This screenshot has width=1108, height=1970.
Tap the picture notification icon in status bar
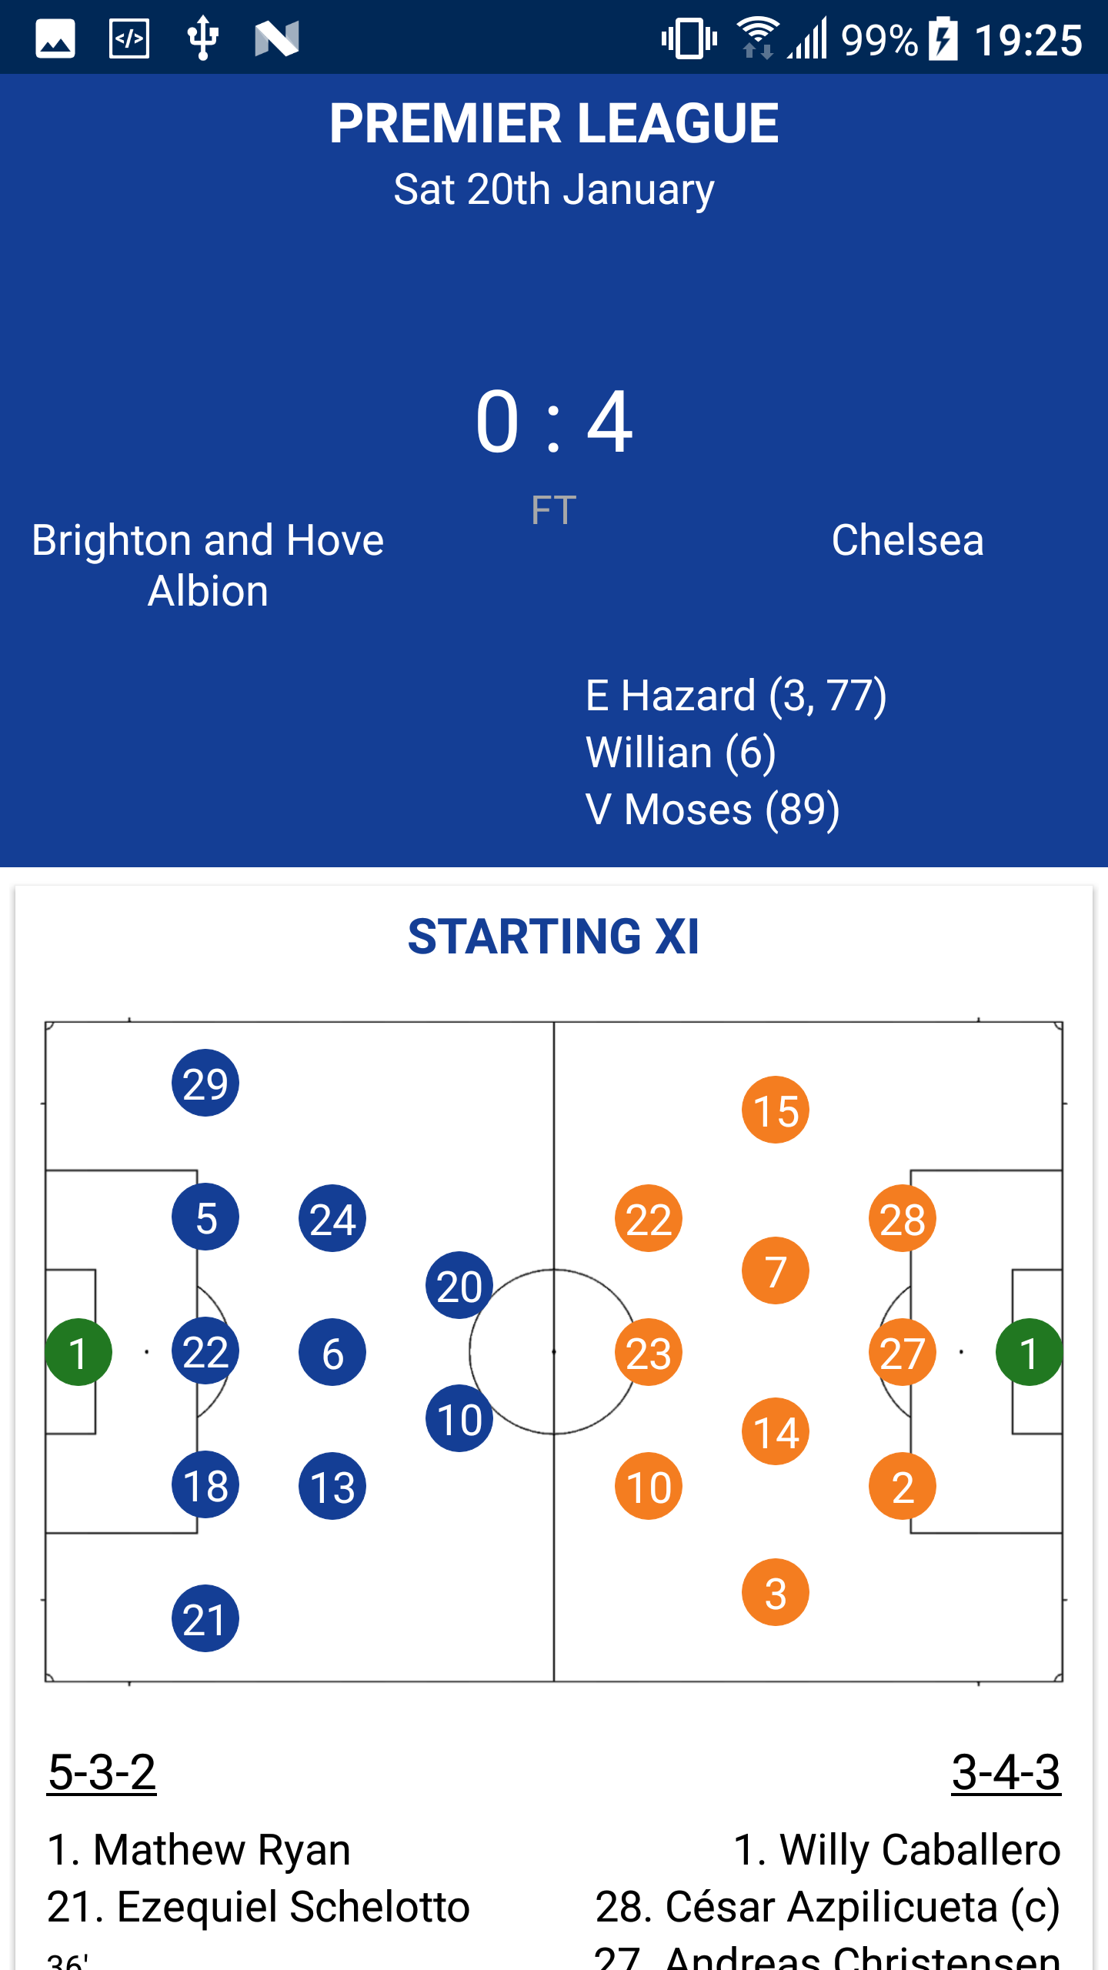click(x=55, y=38)
